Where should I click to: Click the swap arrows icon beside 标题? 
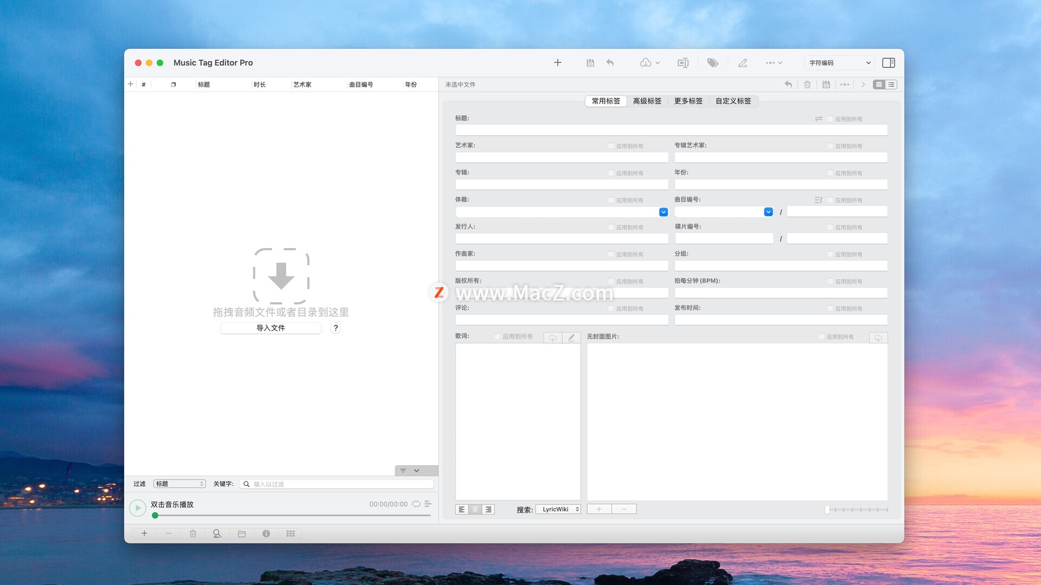pos(819,119)
